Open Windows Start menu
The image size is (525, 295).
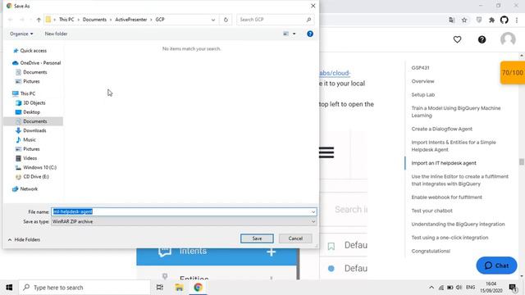9,288
